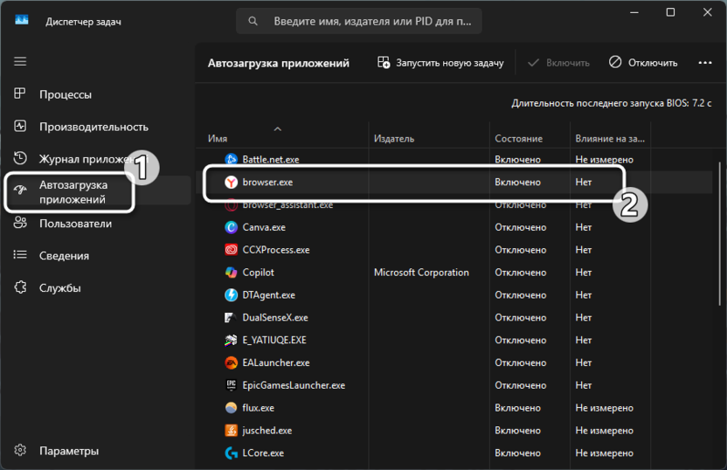Click the Disable button in toolbar

[x=643, y=63]
